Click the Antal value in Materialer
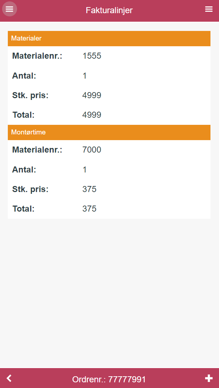The image size is (219, 388). point(85,76)
